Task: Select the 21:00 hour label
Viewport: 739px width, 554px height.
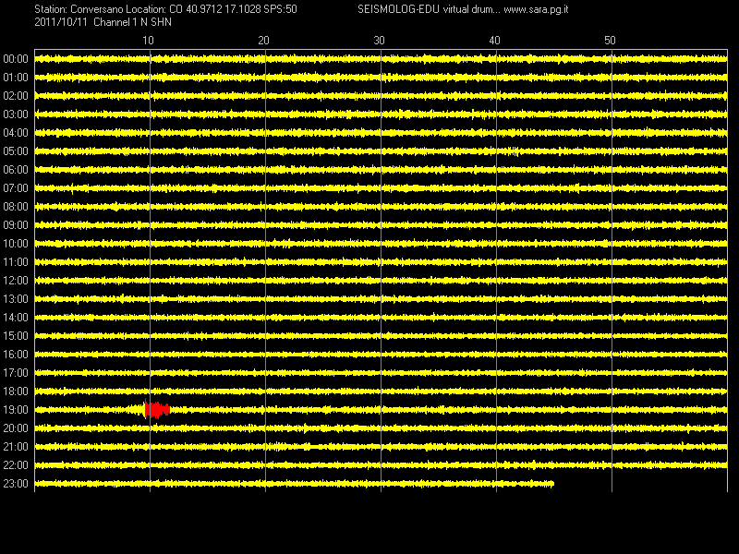Action: pyautogui.click(x=16, y=447)
